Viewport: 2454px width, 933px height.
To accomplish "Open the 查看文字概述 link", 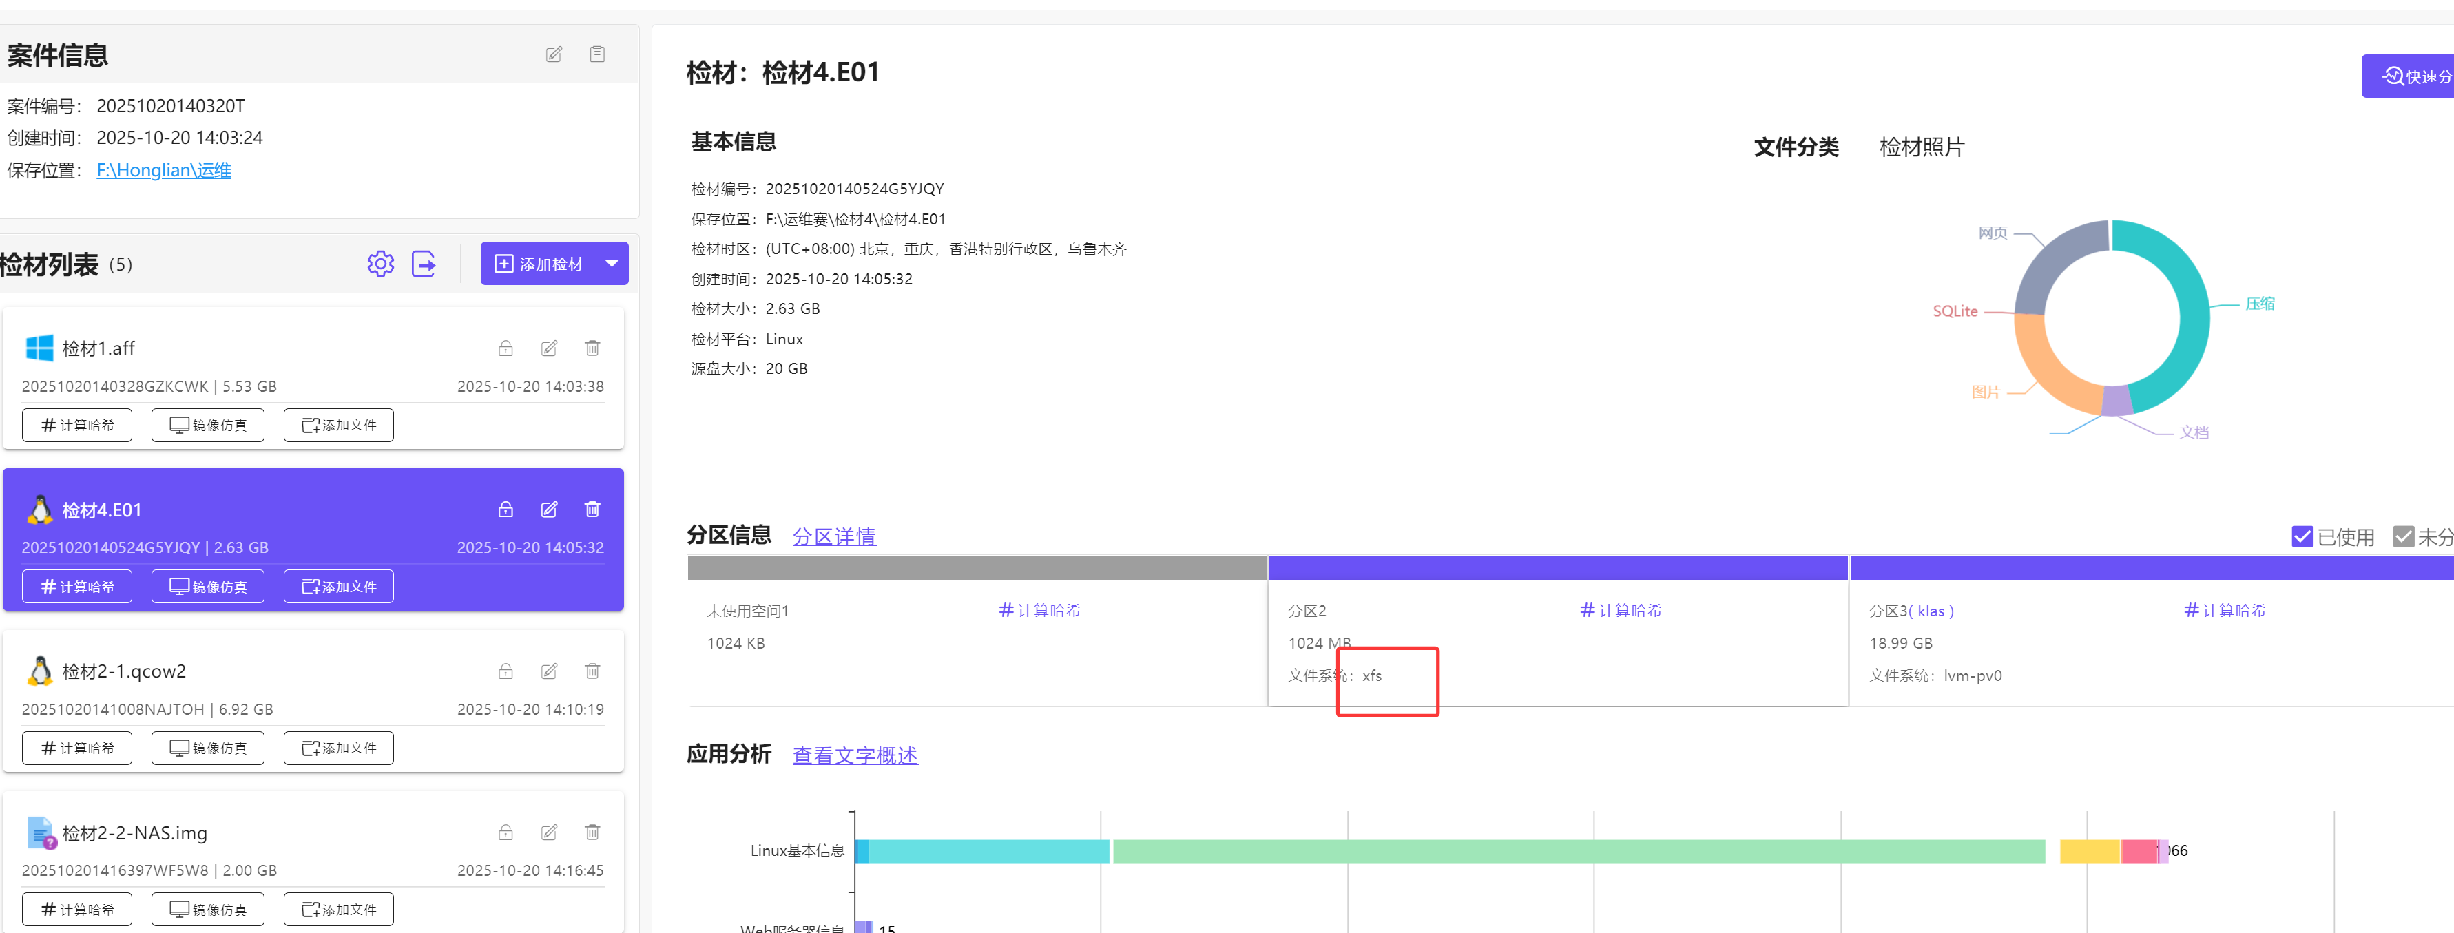I will (x=855, y=755).
